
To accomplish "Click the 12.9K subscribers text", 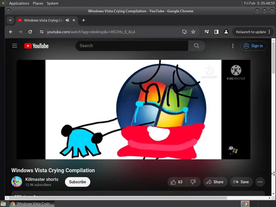I will click(38, 185).
